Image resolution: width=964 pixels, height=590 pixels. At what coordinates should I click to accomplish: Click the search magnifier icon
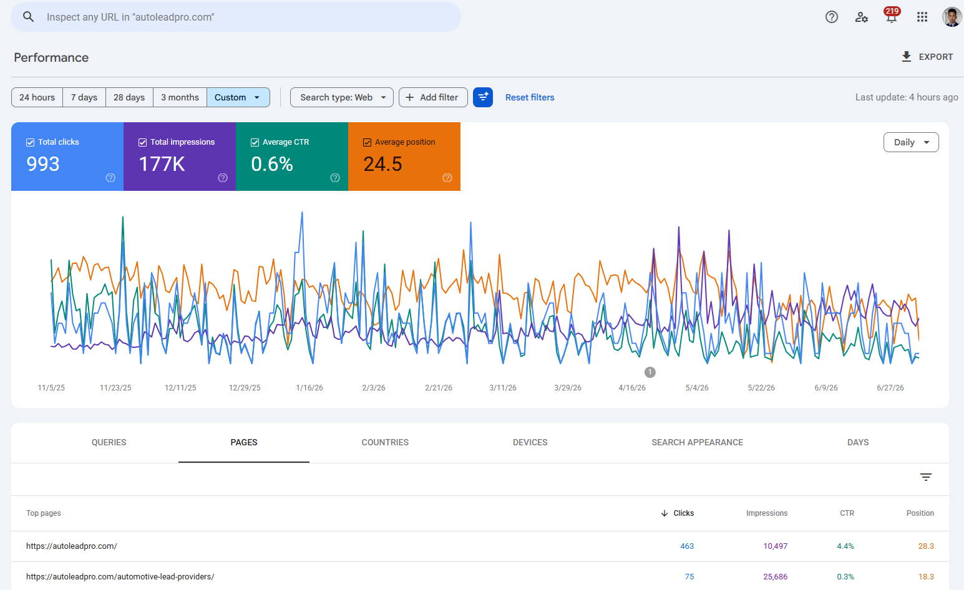coord(29,17)
